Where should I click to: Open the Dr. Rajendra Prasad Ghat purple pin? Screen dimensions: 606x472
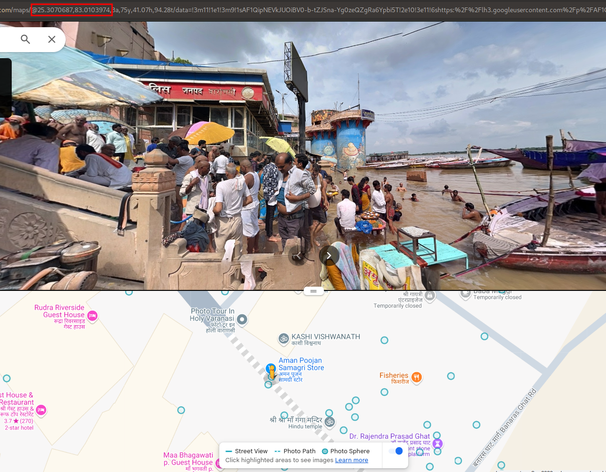[x=438, y=443]
